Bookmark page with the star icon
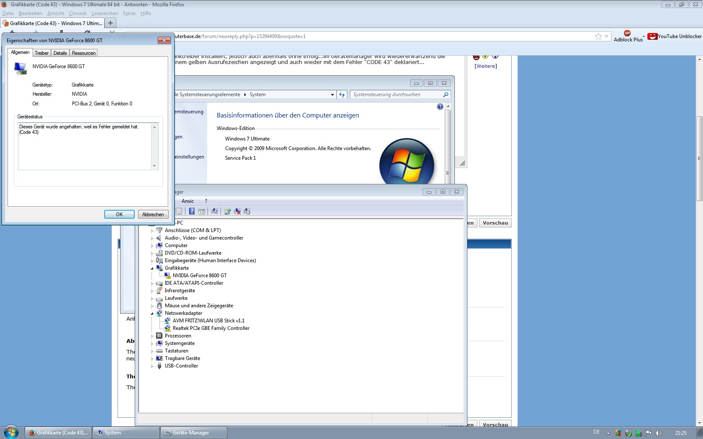This screenshot has width=703, height=439. coord(598,36)
